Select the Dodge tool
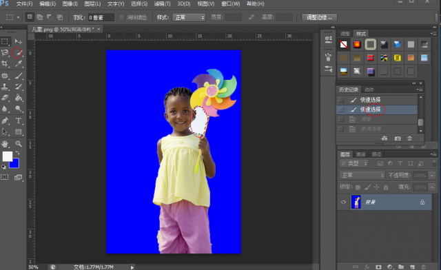The image size is (441, 270). coord(19,109)
